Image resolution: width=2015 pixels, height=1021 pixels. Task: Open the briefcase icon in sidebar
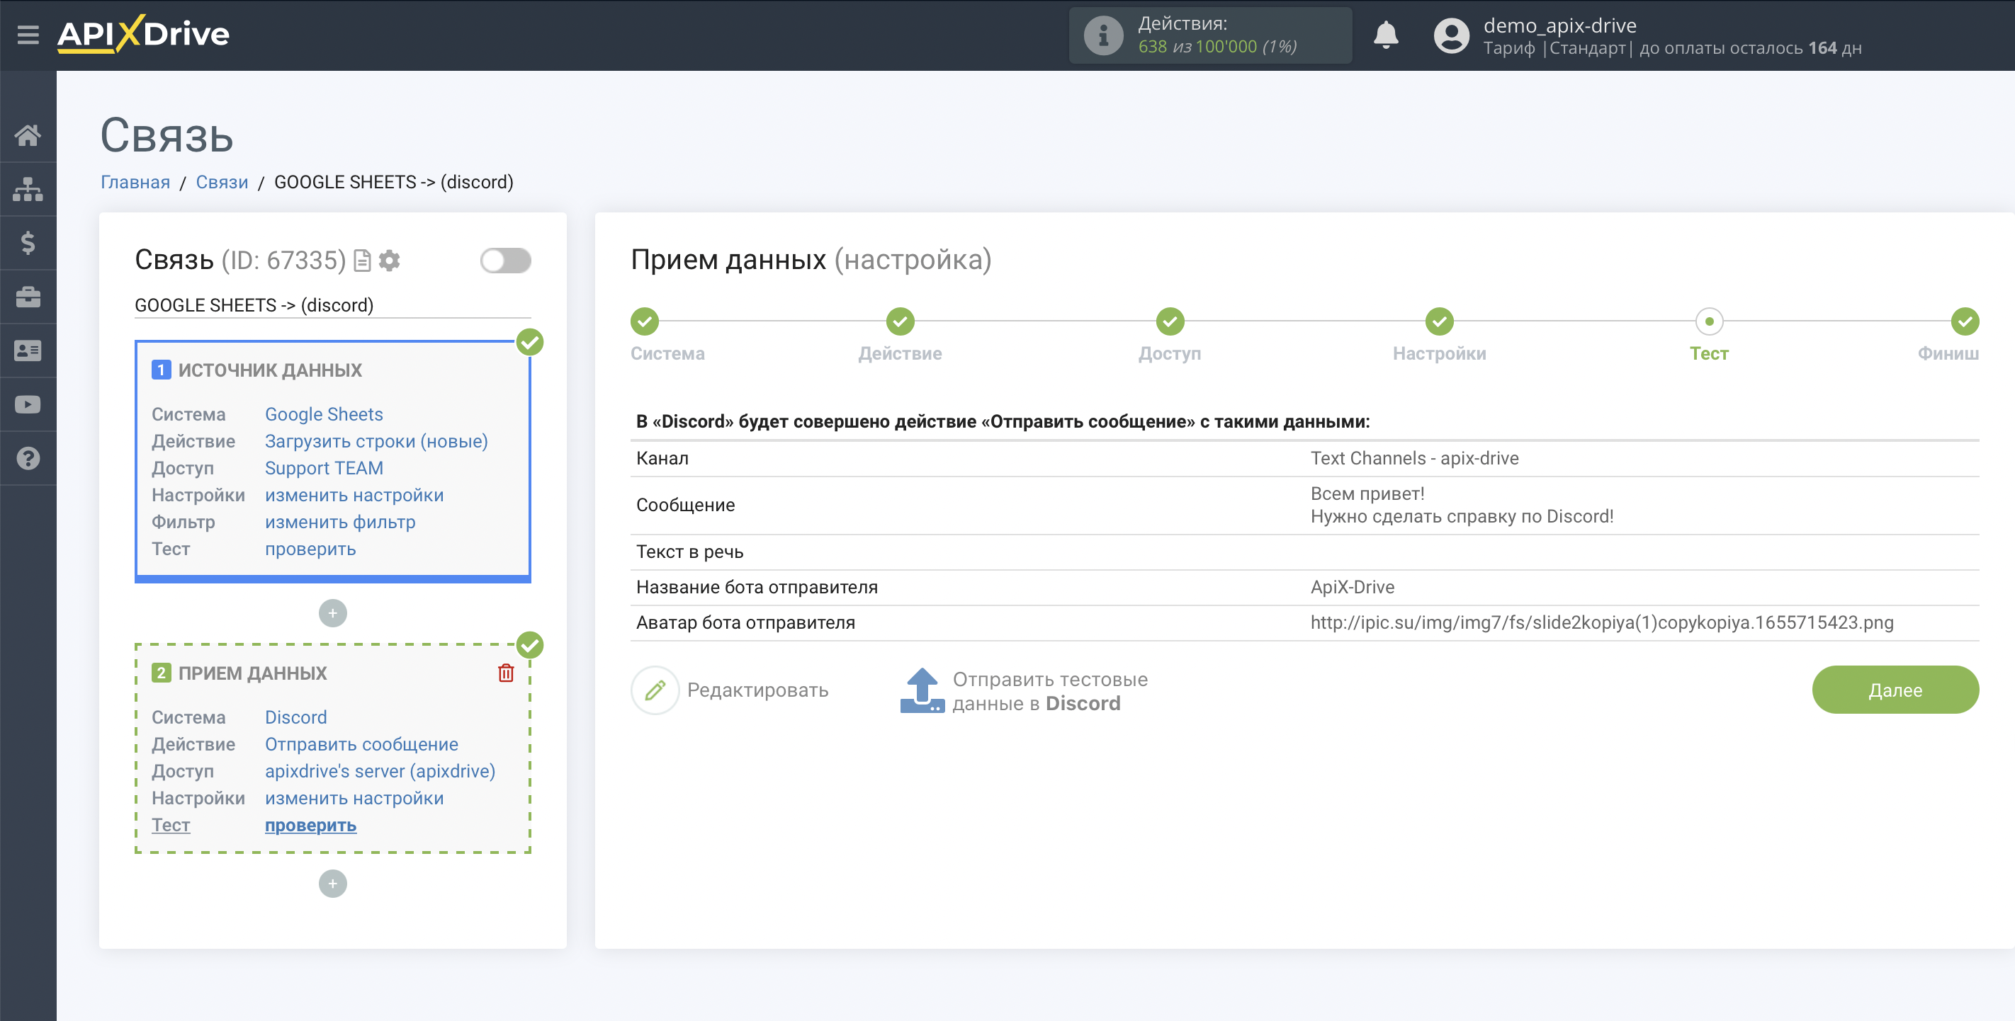(x=28, y=297)
